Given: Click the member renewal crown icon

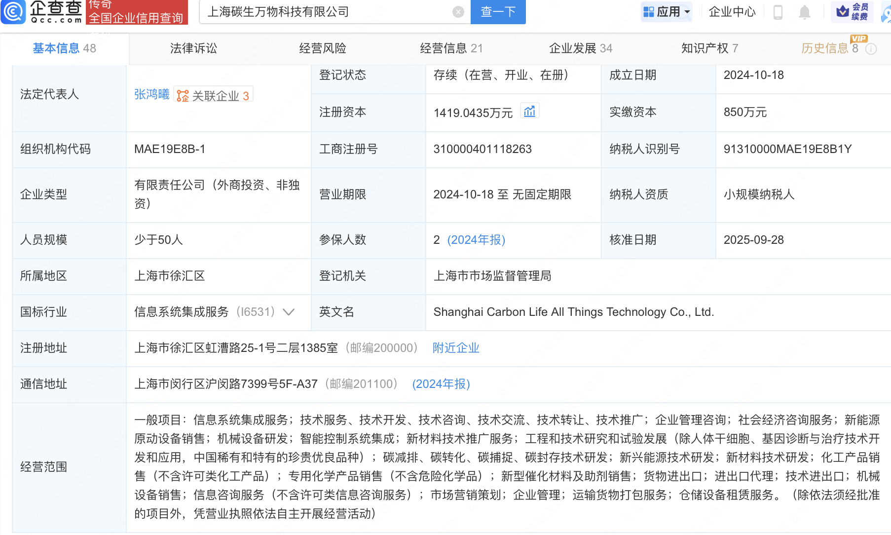Looking at the screenshot, I should pyautogui.click(x=843, y=11).
